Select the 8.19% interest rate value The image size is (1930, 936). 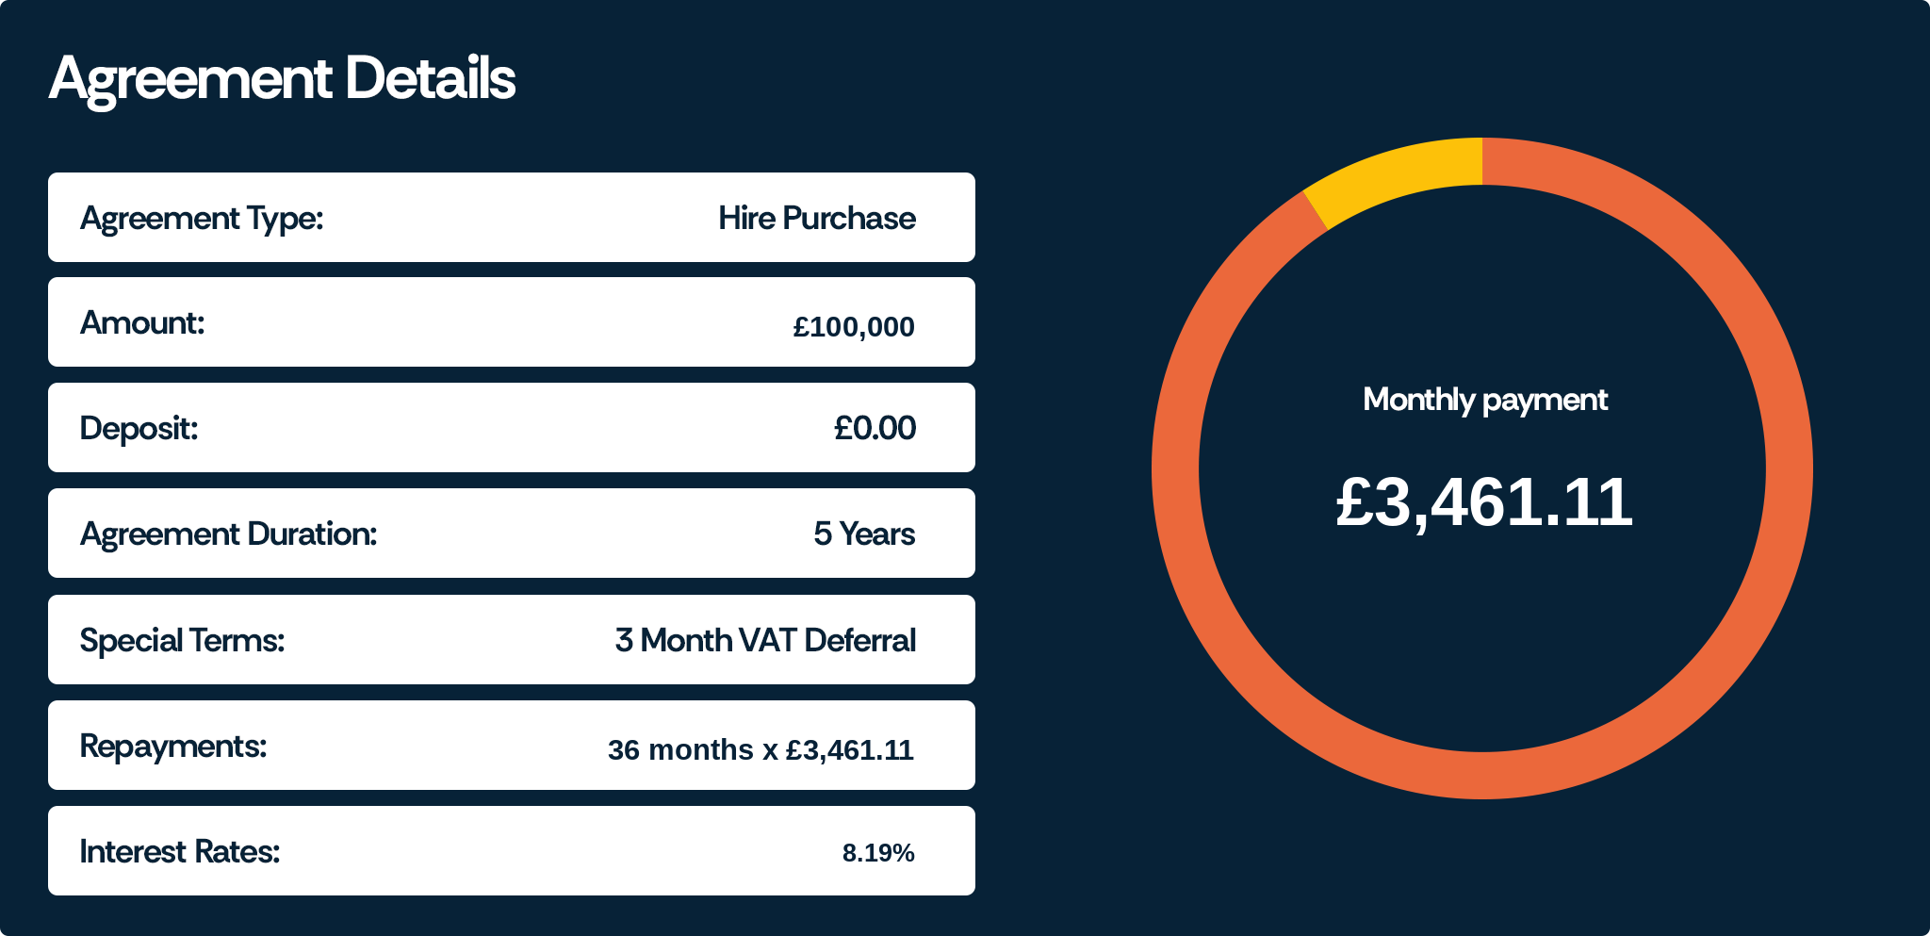(x=877, y=853)
